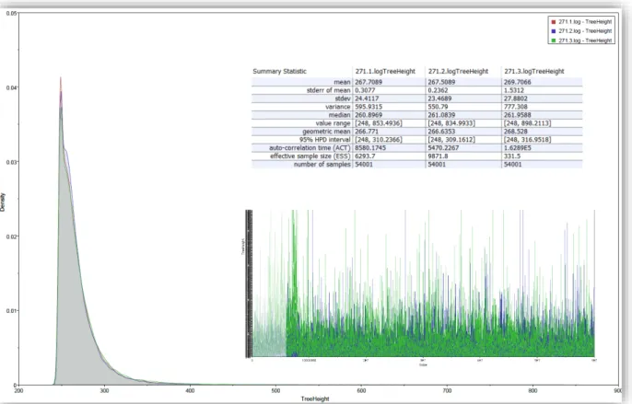Viewport: 632px width, 404px height.
Task: Click the '271.1.logTreeHeight' column header
Action: point(385,71)
